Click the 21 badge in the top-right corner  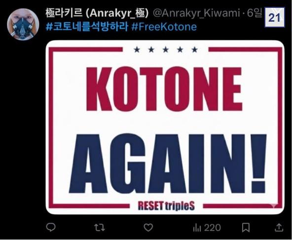tap(275, 17)
